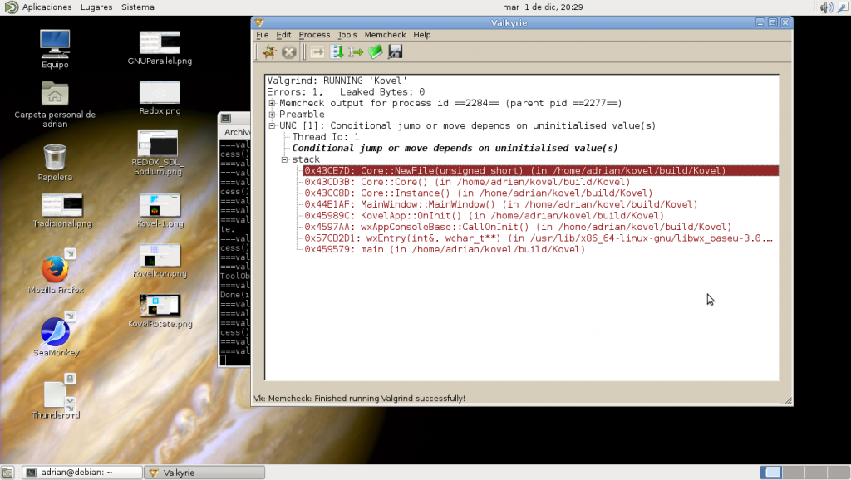
Task: Click the green open log file icon
Action: pyautogui.click(x=376, y=52)
